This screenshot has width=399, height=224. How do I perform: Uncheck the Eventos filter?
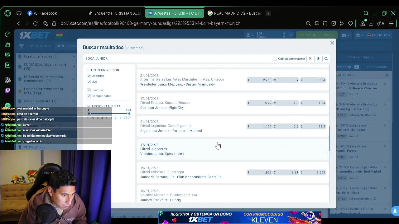click(89, 90)
